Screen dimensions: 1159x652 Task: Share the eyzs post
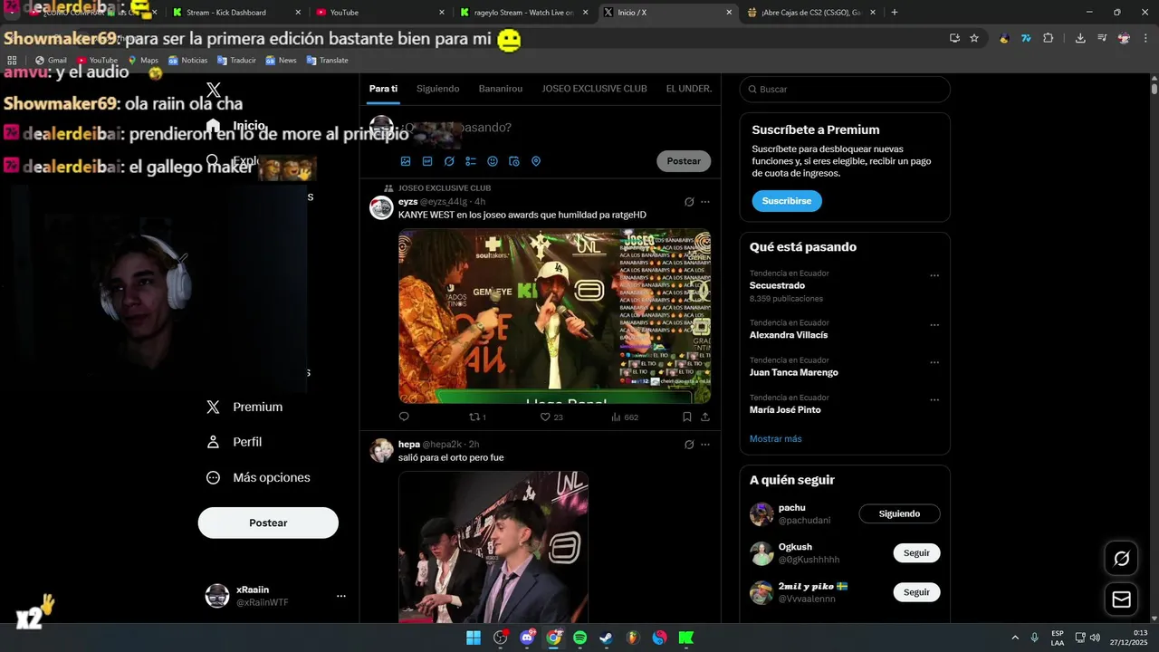tap(705, 417)
